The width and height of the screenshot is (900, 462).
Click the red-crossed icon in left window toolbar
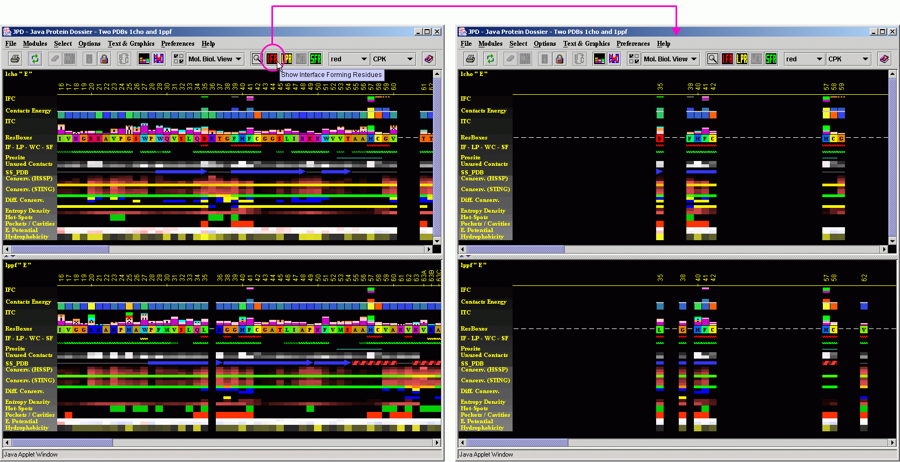click(x=159, y=59)
